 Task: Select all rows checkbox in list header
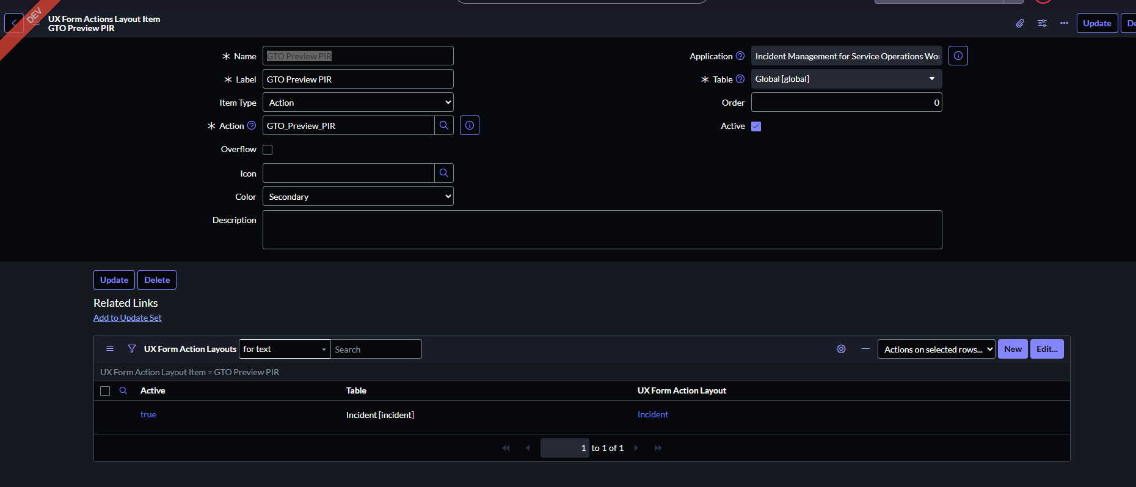pyautogui.click(x=105, y=391)
